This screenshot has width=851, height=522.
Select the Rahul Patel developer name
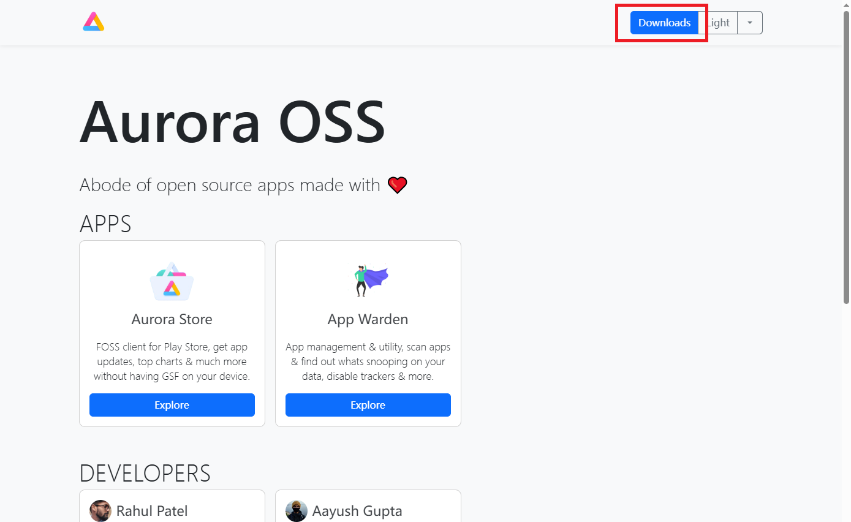[152, 511]
